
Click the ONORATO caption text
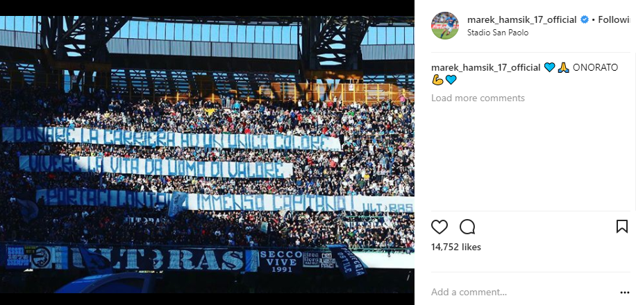coord(595,68)
